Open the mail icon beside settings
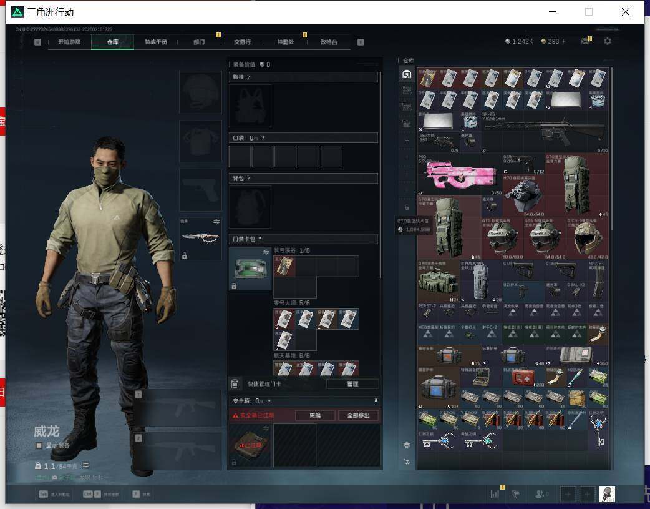Viewport: 650px width, 509px height. [585, 41]
